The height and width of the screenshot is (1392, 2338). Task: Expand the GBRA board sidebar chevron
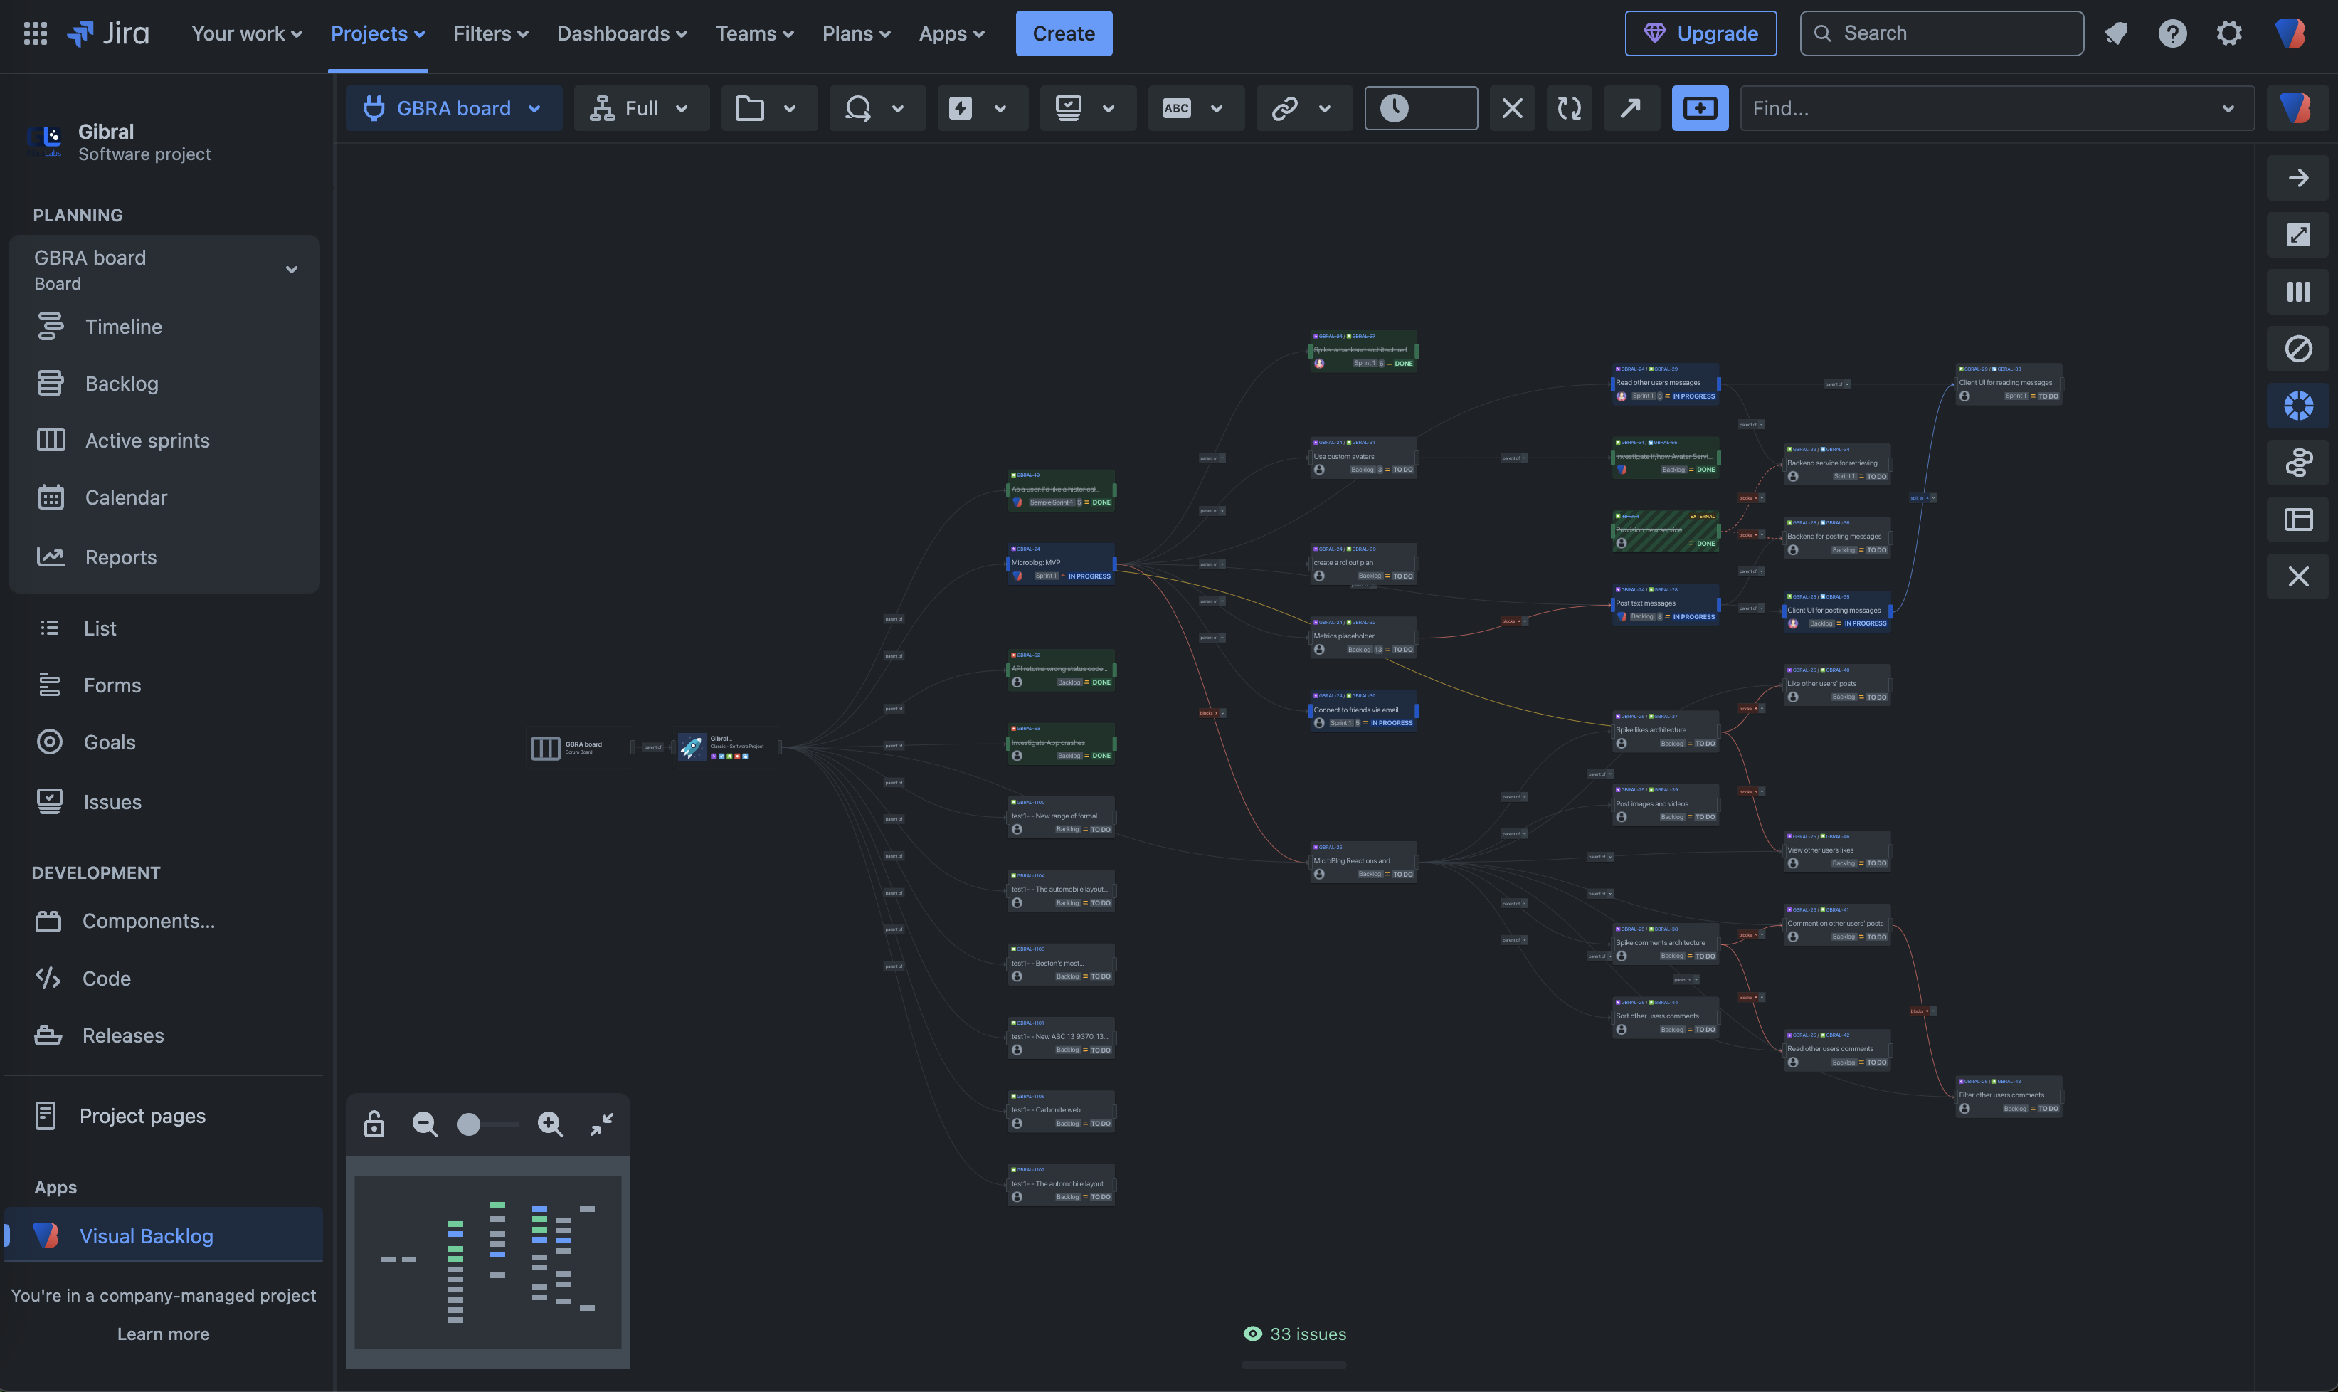point(292,270)
